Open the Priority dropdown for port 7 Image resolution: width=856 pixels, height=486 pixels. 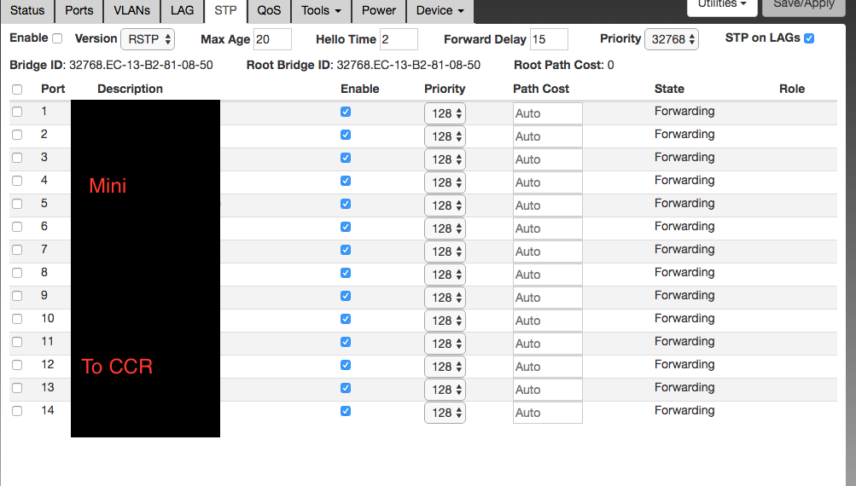[x=445, y=252]
